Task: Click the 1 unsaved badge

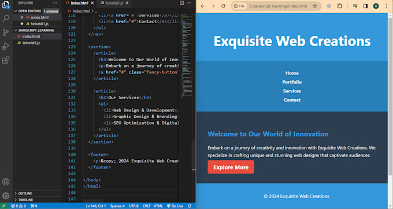Action: click(51, 11)
